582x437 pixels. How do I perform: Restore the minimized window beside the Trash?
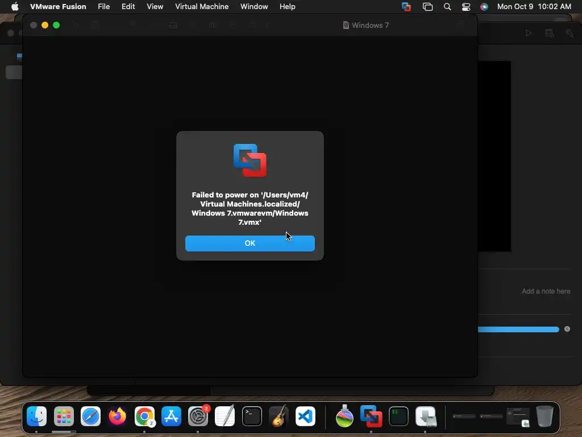click(x=518, y=417)
